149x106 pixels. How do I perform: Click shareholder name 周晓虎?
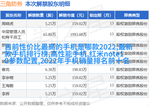click(x=8, y=24)
